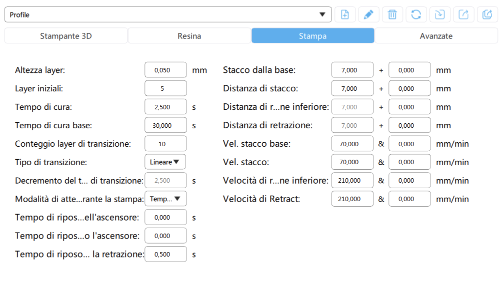Click the single-sheet export profile icon
The width and height of the screenshot is (503, 282).
coord(463,14)
